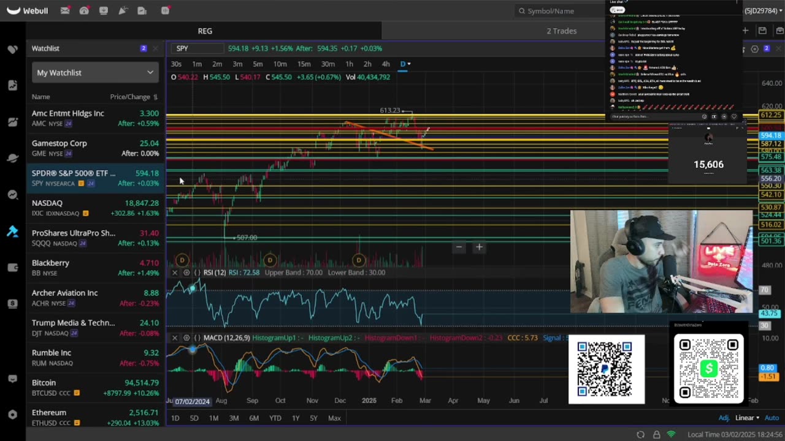Set chart range to YTD
Viewport: 785px width, 441px height.
click(x=275, y=418)
